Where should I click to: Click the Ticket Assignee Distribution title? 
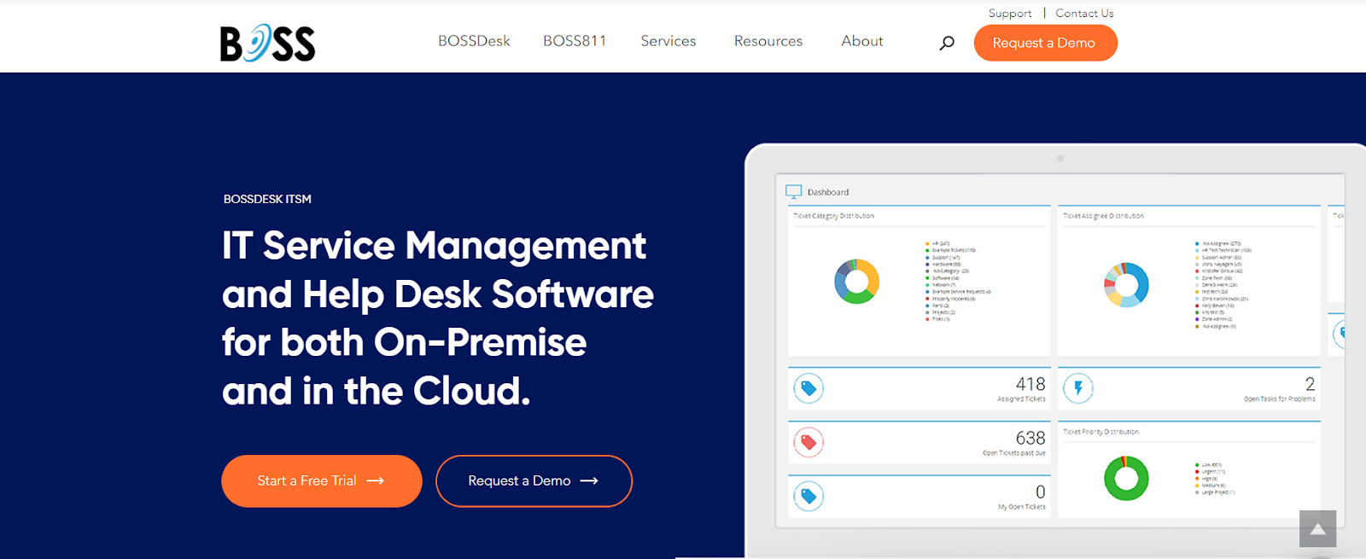pos(1103,216)
